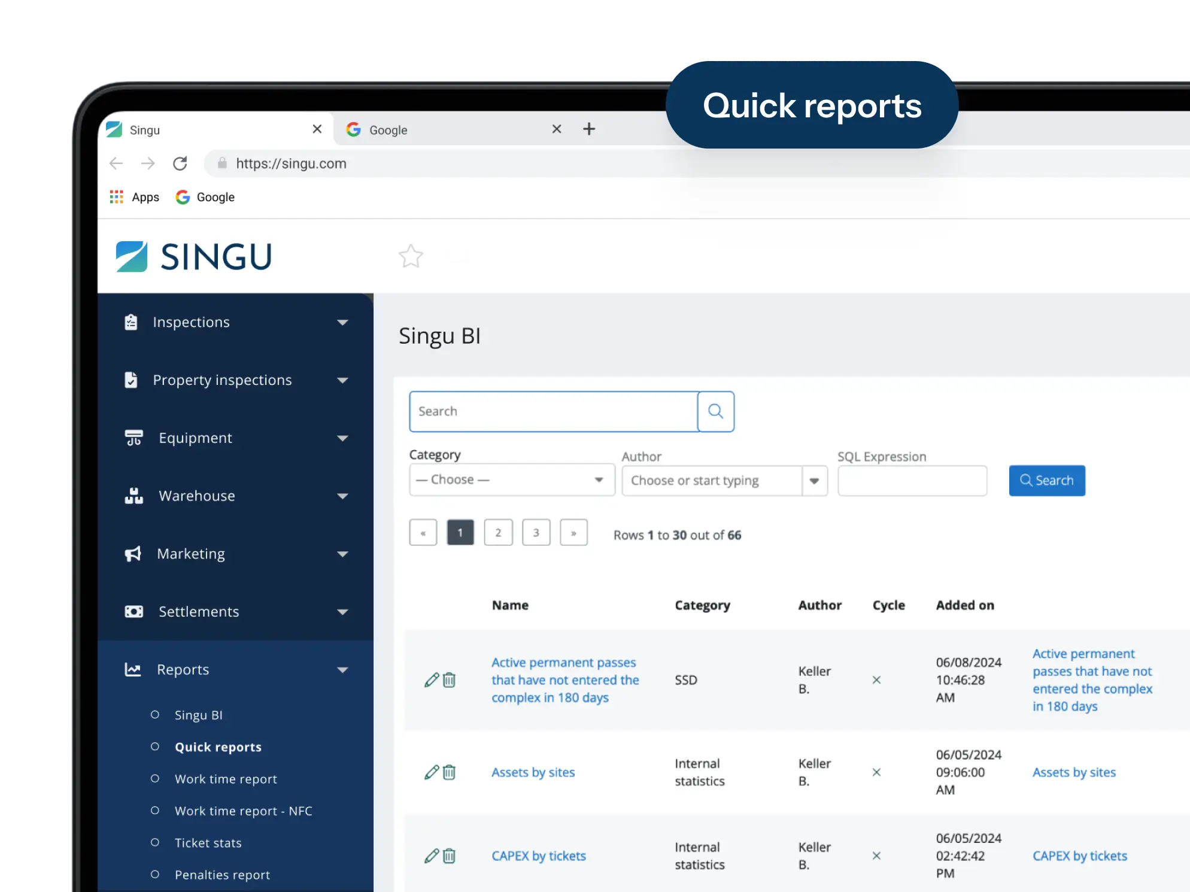The width and height of the screenshot is (1190, 892).
Task: Go to page 3 of results
Action: point(536,533)
